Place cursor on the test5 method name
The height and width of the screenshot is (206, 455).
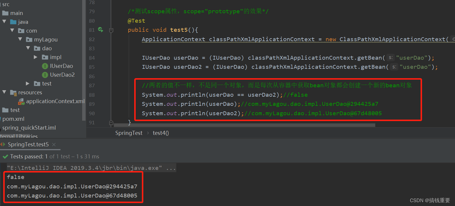pyautogui.click(x=179, y=30)
